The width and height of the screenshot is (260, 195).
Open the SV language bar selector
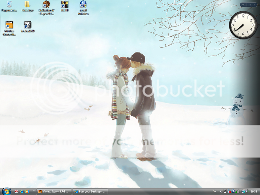coord(214,191)
